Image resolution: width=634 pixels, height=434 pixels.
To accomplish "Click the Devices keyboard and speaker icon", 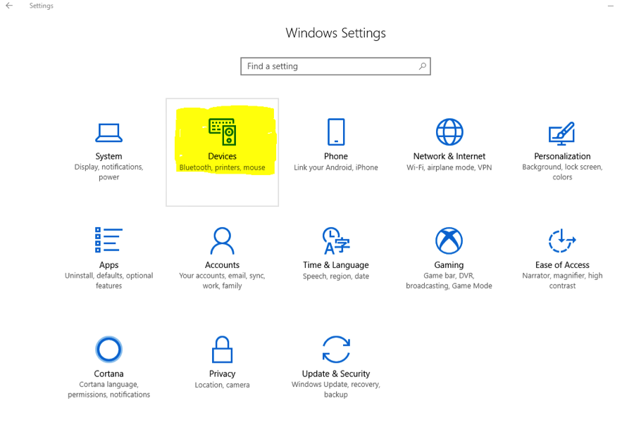I will (x=222, y=132).
